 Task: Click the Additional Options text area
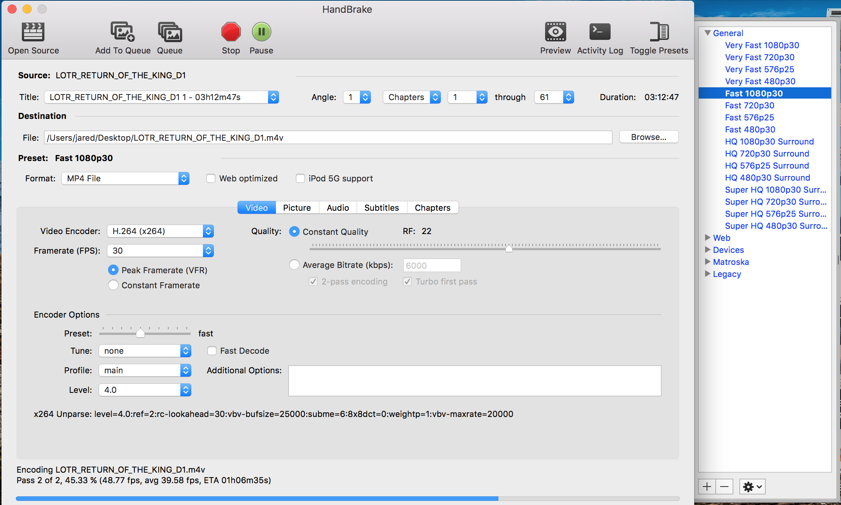(x=475, y=380)
